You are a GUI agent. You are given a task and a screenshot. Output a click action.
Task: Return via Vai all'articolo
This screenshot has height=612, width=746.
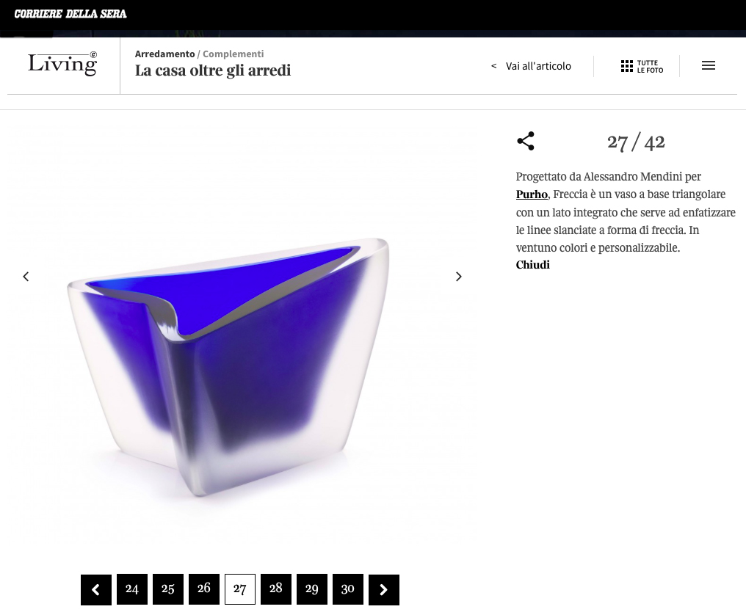click(x=531, y=66)
